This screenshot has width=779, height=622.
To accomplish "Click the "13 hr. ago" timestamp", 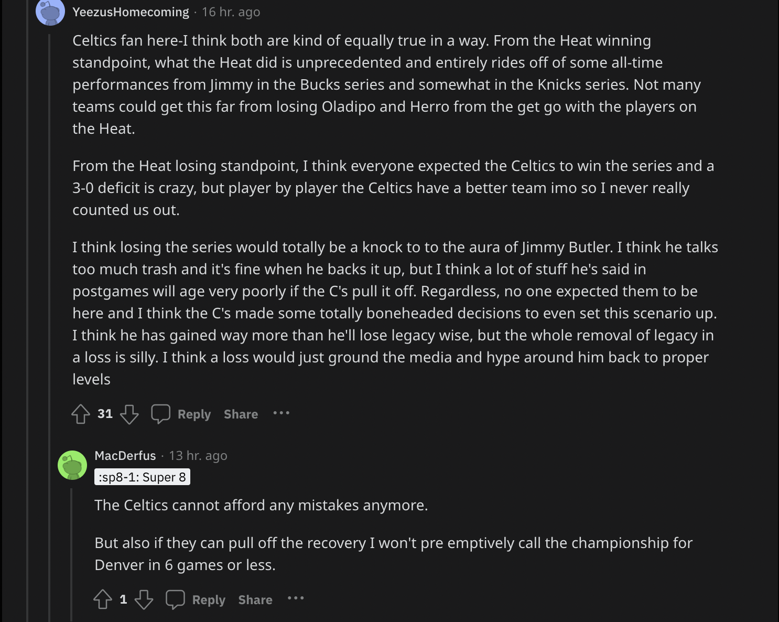I will (198, 456).
